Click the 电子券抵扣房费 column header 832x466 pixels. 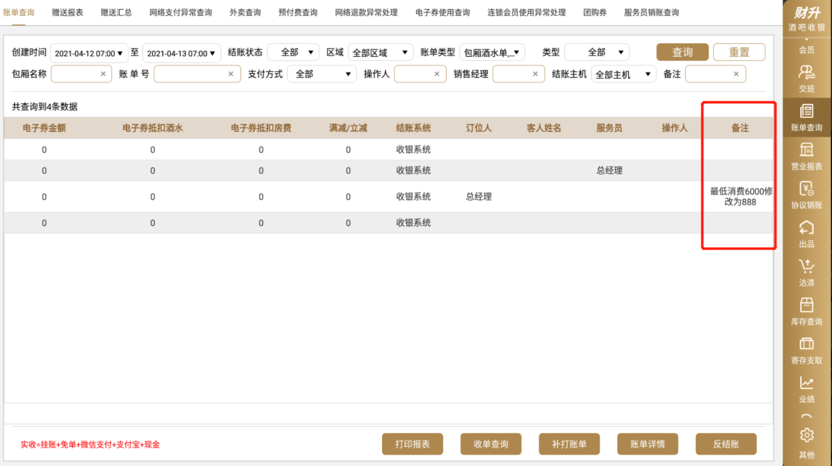click(261, 128)
